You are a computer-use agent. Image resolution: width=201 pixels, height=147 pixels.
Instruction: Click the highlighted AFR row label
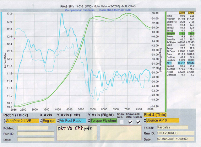tap(169, 63)
